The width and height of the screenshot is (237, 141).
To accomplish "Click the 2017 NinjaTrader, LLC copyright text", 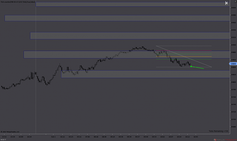I will (x=10, y=132).
